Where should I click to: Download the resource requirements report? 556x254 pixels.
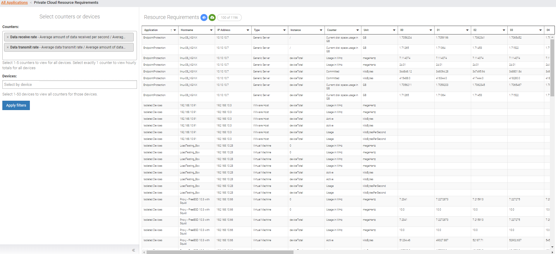click(x=212, y=18)
